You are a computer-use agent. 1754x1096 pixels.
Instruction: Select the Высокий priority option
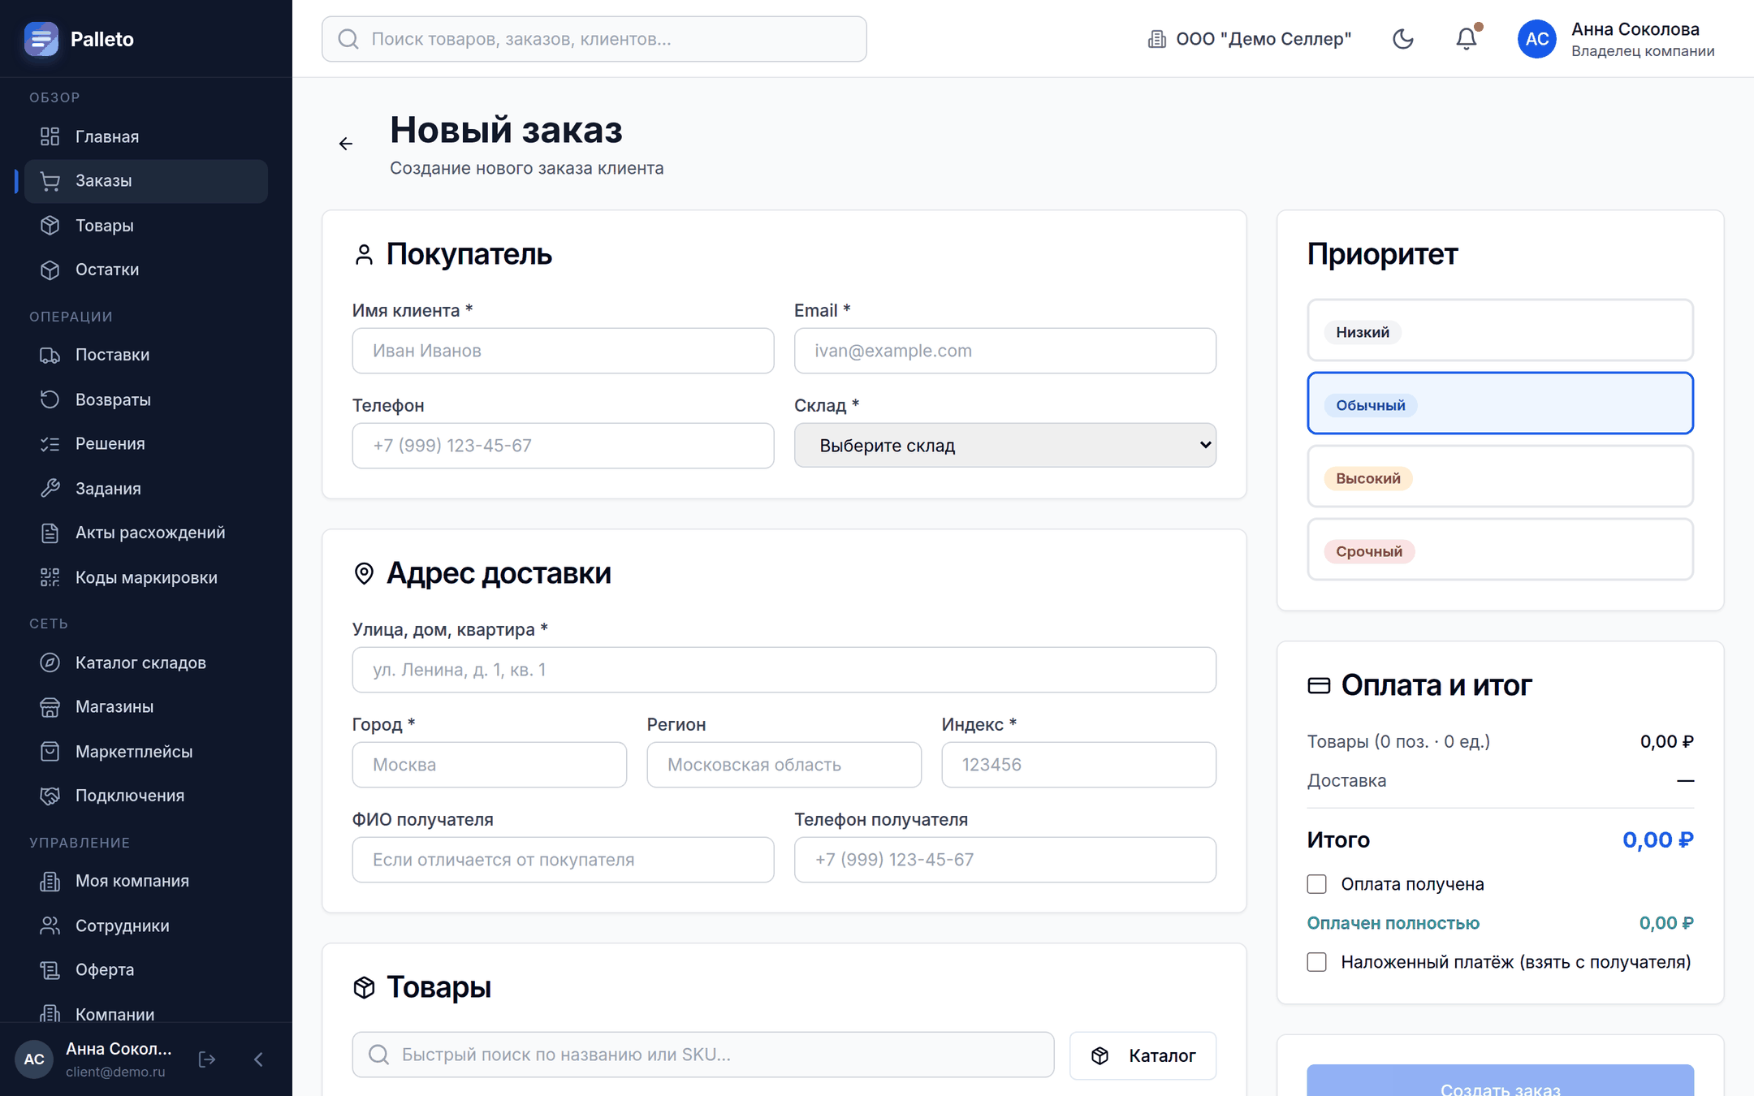point(1500,477)
